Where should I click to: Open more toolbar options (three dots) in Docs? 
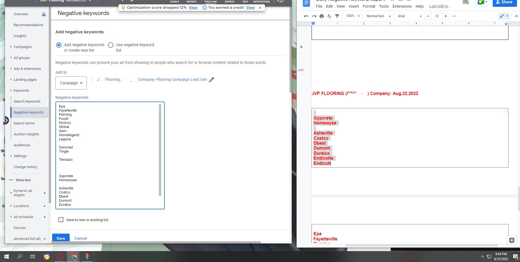(454, 16)
